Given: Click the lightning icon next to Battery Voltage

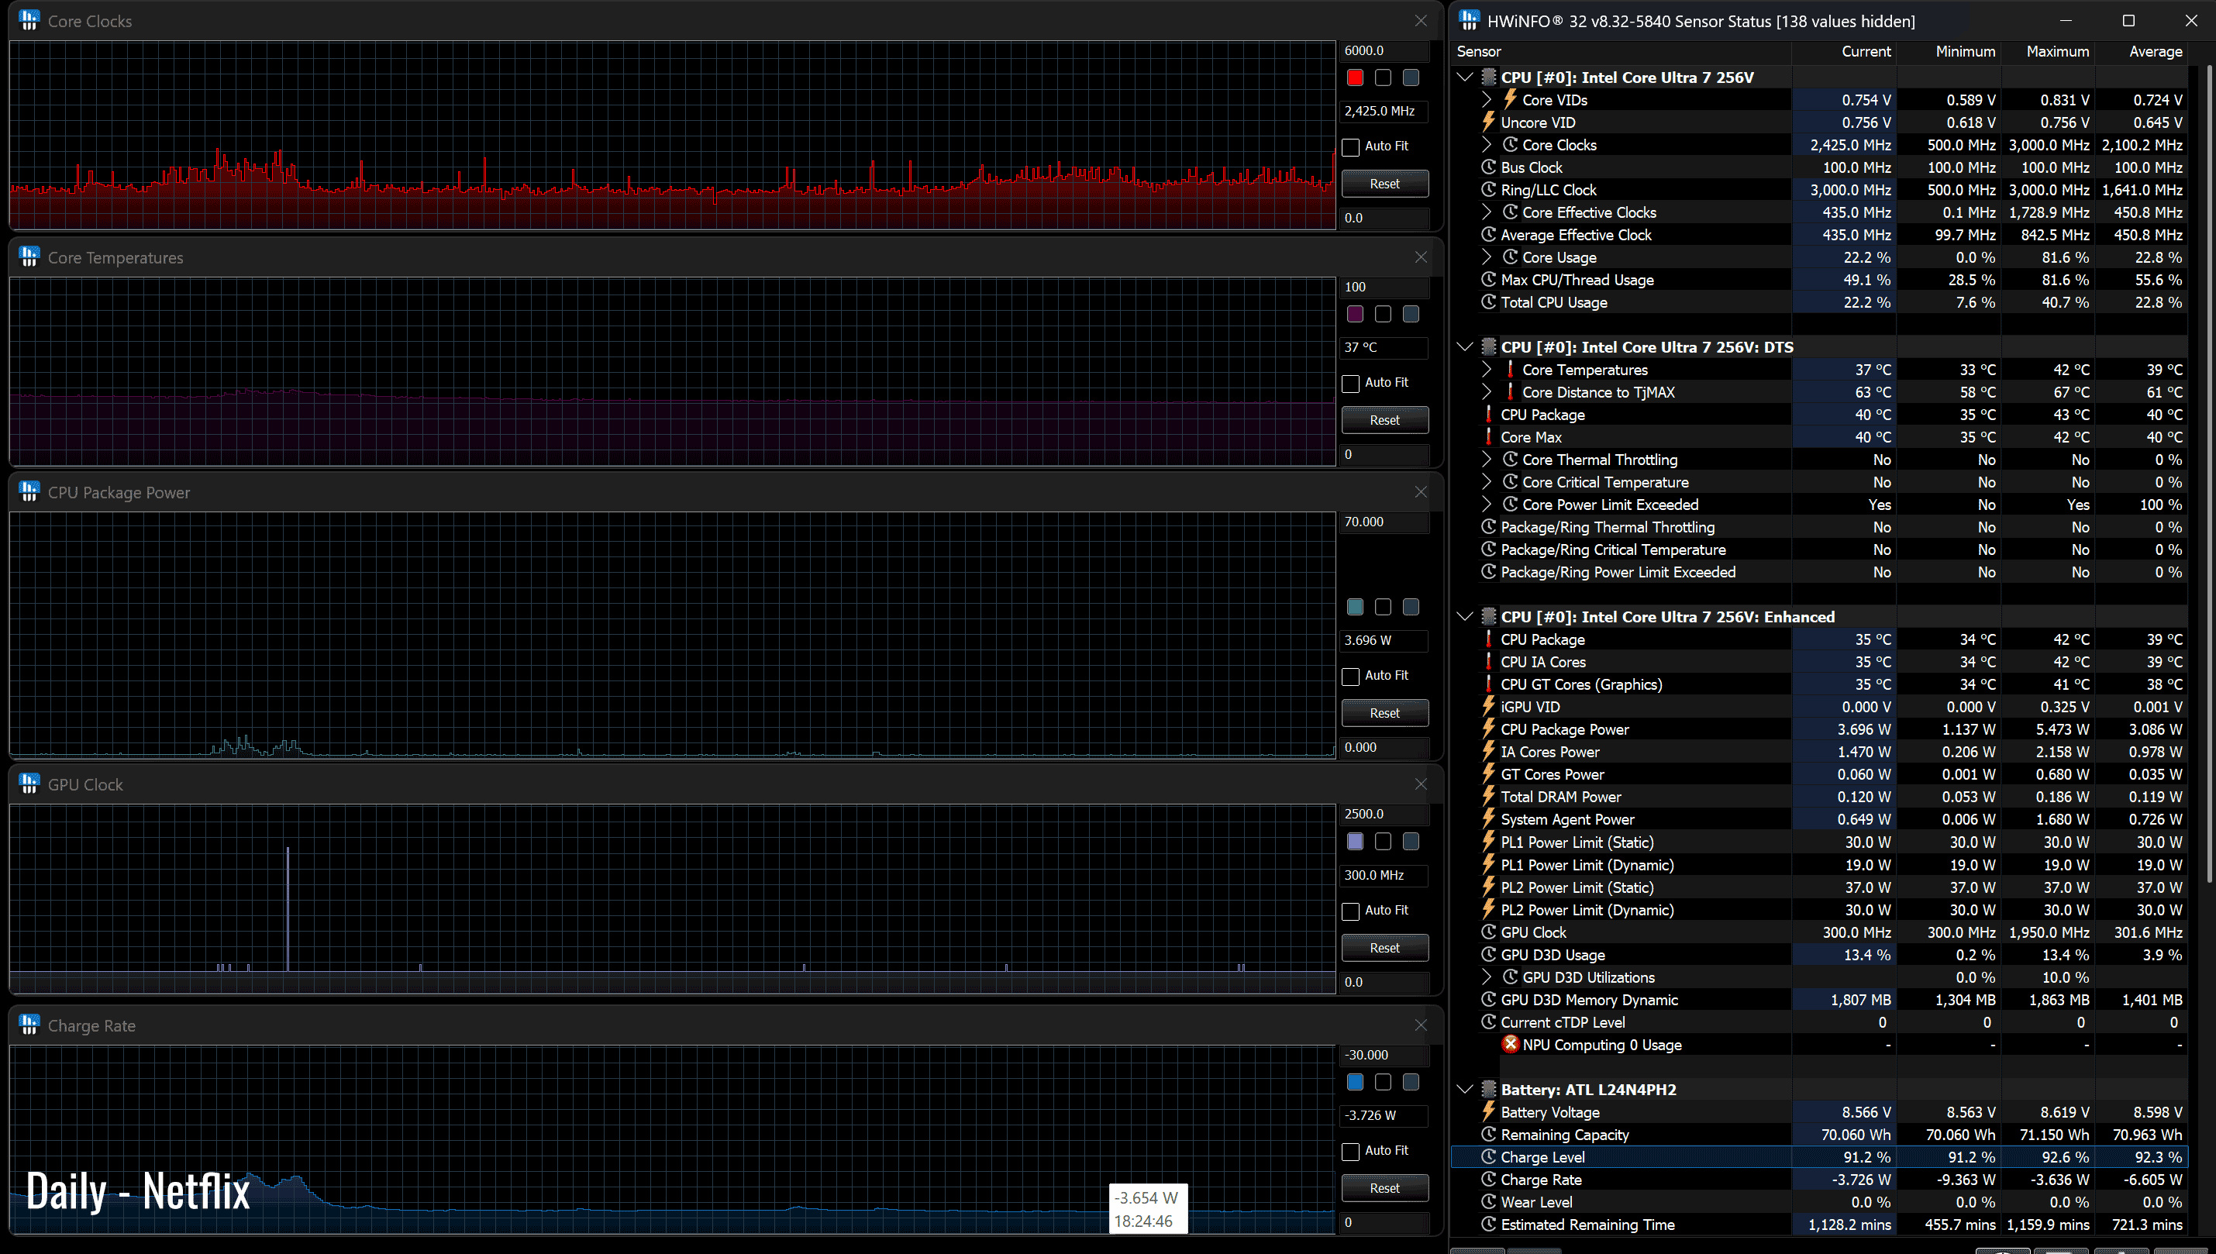Looking at the screenshot, I should click(x=1488, y=1112).
